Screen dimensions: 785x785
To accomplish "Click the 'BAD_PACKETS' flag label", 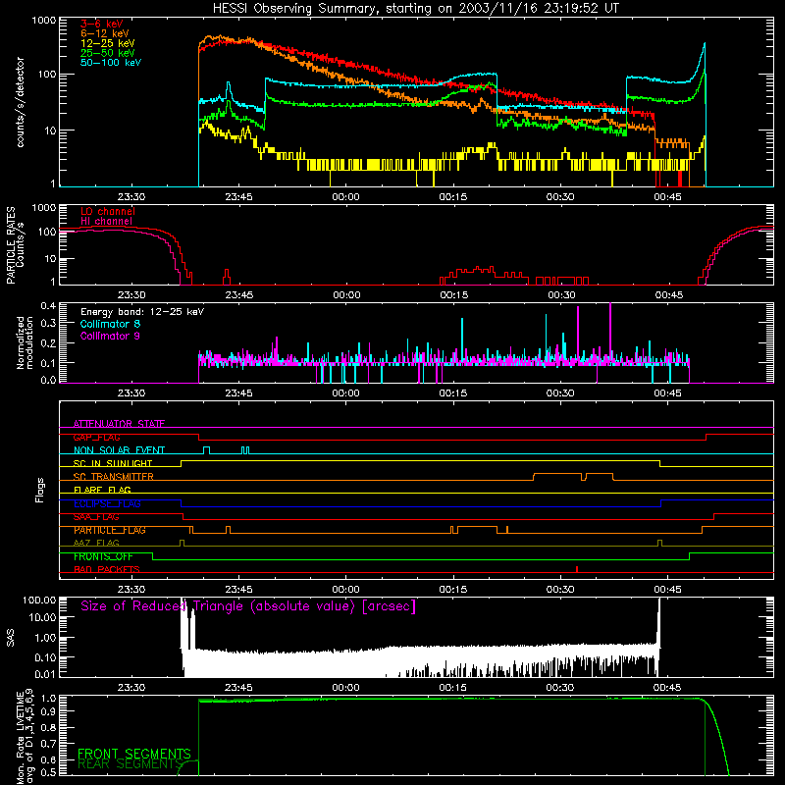I will point(107,569).
